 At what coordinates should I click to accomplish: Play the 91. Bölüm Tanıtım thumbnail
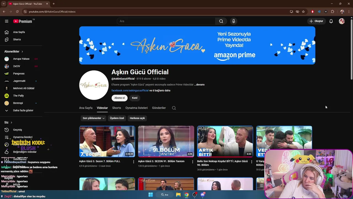(x=166, y=141)
